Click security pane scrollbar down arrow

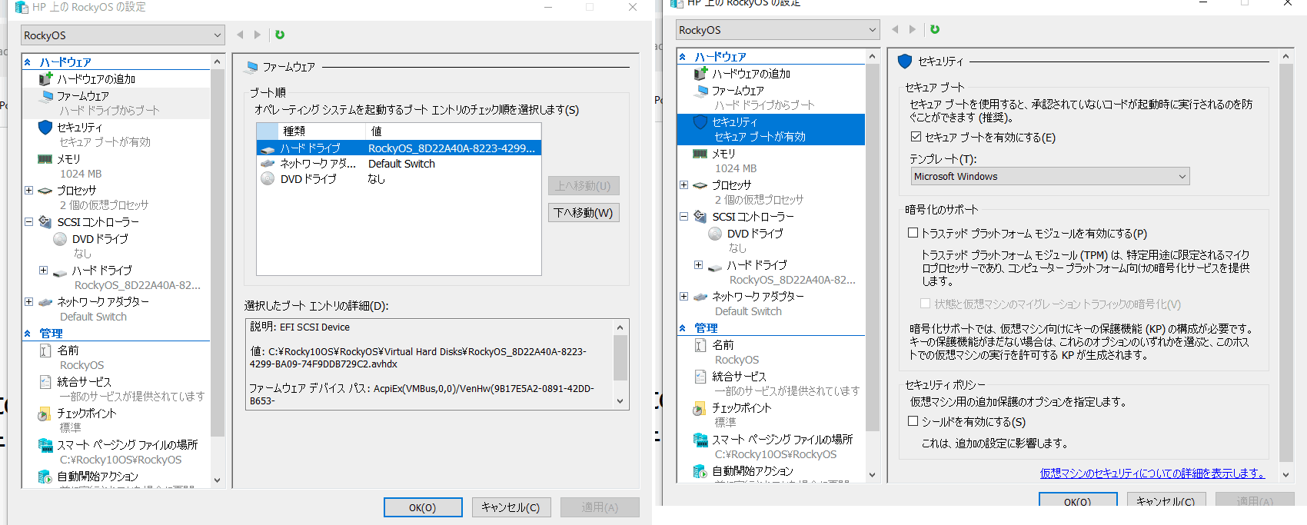point(1285,475)
